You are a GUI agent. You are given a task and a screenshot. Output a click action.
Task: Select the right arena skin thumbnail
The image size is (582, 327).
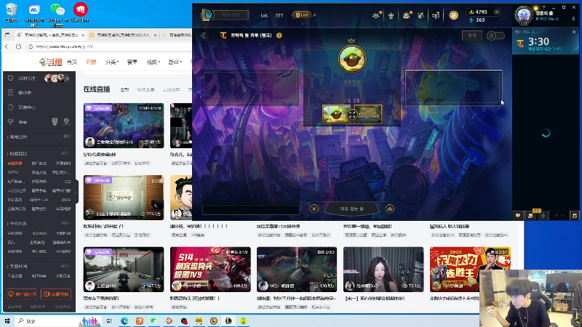[x=368, y=114]
